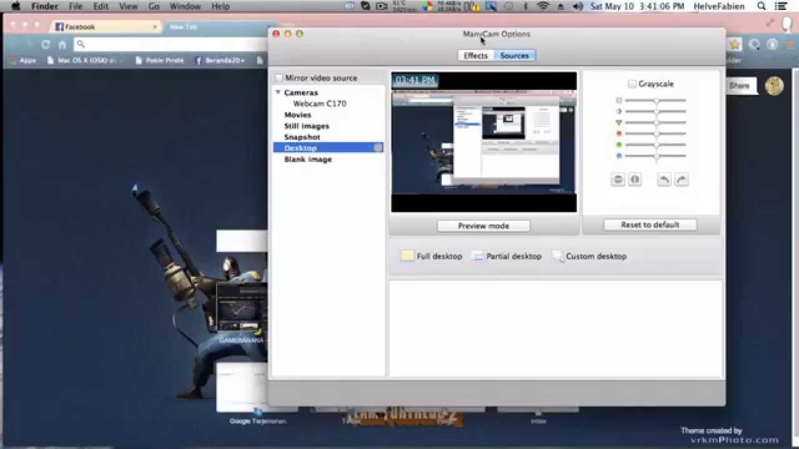799x449 pixels.
Task: Select Webcam C170 under Cameras
Action: (x=320, y=104)
